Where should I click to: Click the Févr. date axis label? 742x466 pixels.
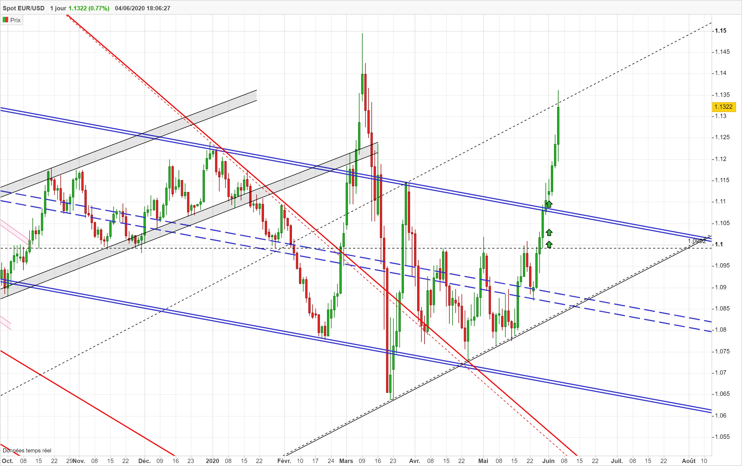[284, 461]
